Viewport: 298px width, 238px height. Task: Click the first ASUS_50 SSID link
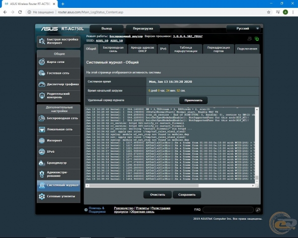[x=102, y=41]
